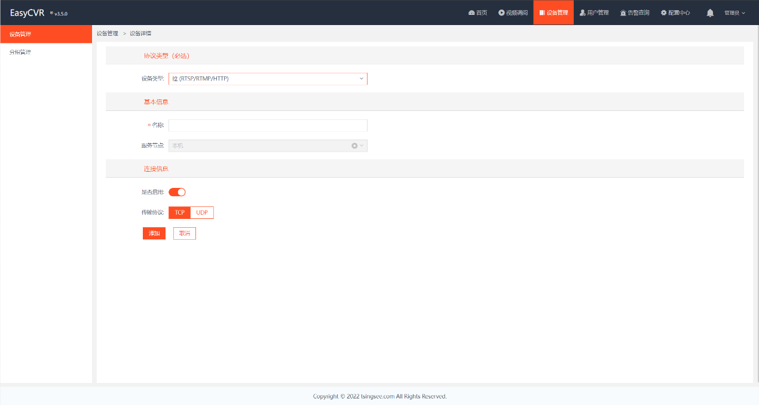Click the 用户管理 user icon
The image size is (759, 405).
(583, 13)
